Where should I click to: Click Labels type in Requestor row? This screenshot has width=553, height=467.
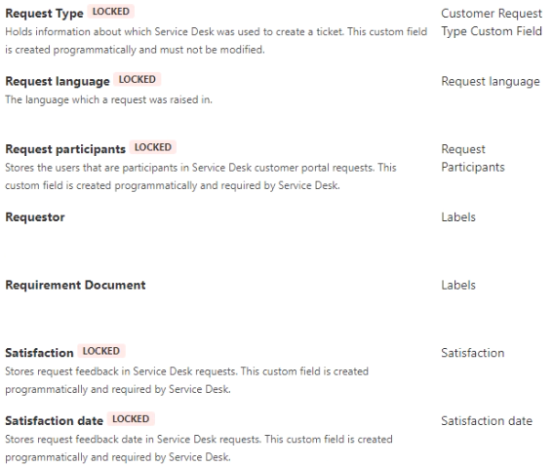click(458, 217)
